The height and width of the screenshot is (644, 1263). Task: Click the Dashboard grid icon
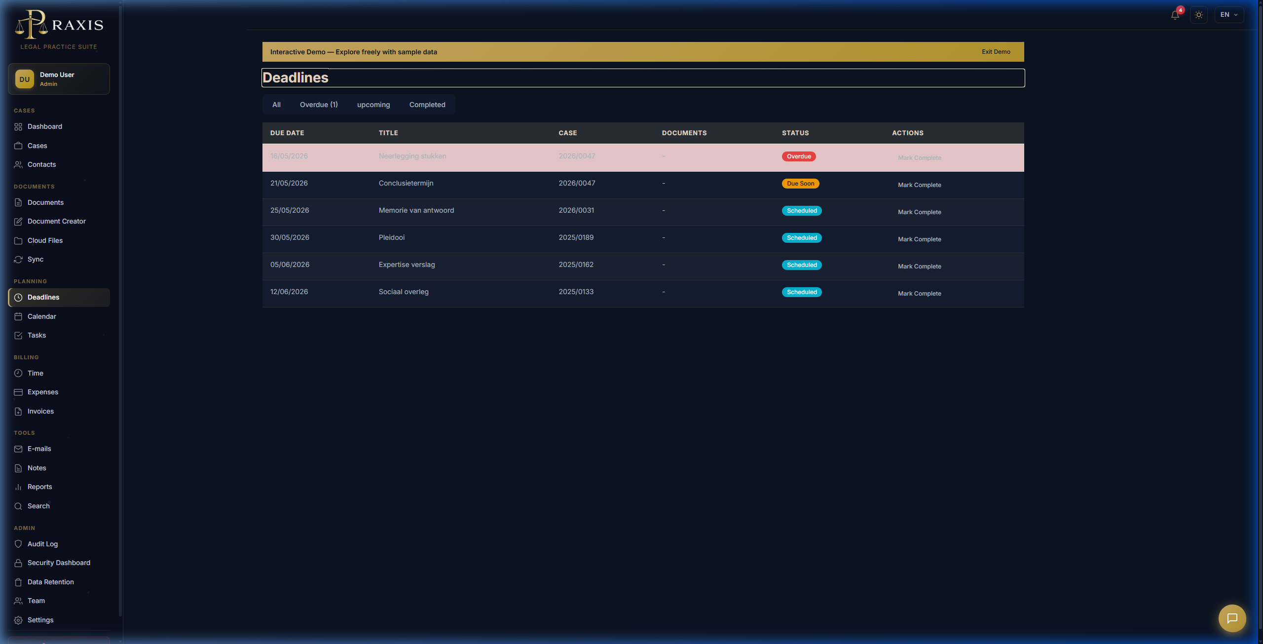click(18, 127)
